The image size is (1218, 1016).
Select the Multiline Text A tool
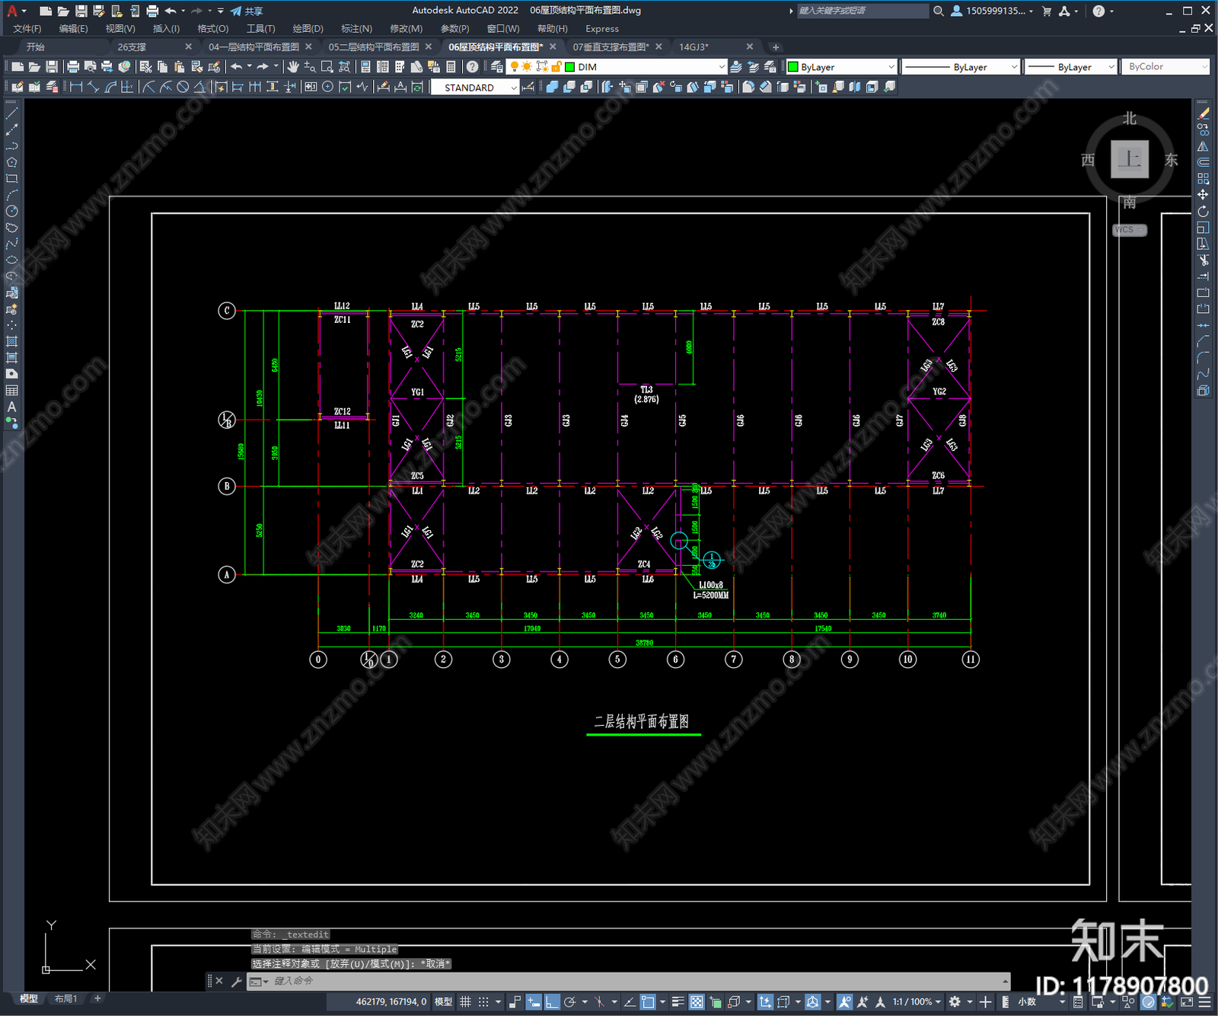pyautogui.click(x=11, y=407)
